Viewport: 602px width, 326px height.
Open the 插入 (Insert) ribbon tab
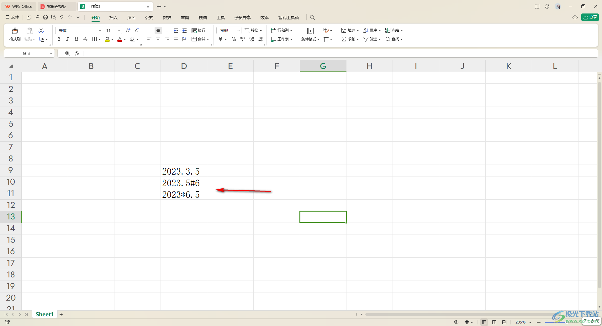(113, 18)
